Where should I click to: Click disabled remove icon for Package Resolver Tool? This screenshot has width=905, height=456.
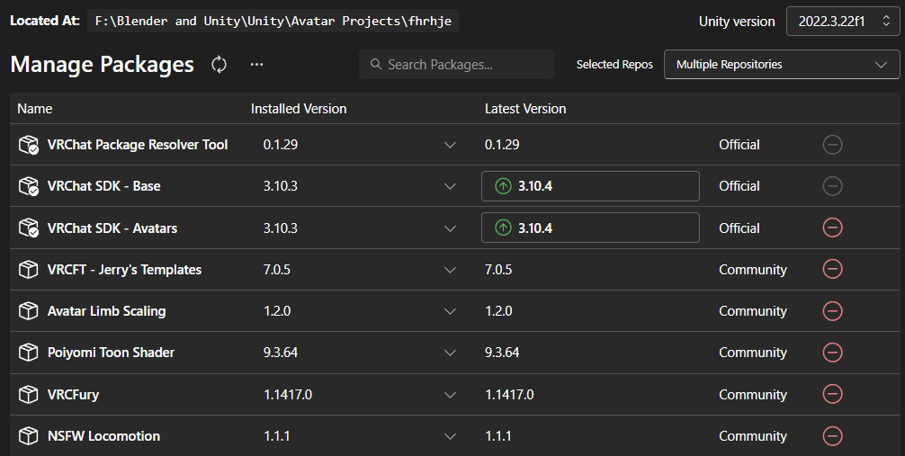tap(832, 144)
